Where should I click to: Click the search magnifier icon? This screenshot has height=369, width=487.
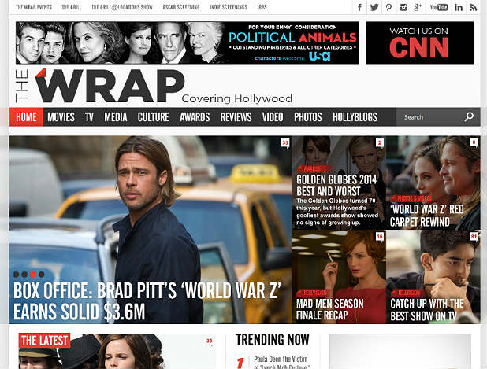(x=469, y=117)
